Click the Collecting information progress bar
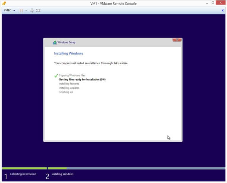 (x=25, y=168)
